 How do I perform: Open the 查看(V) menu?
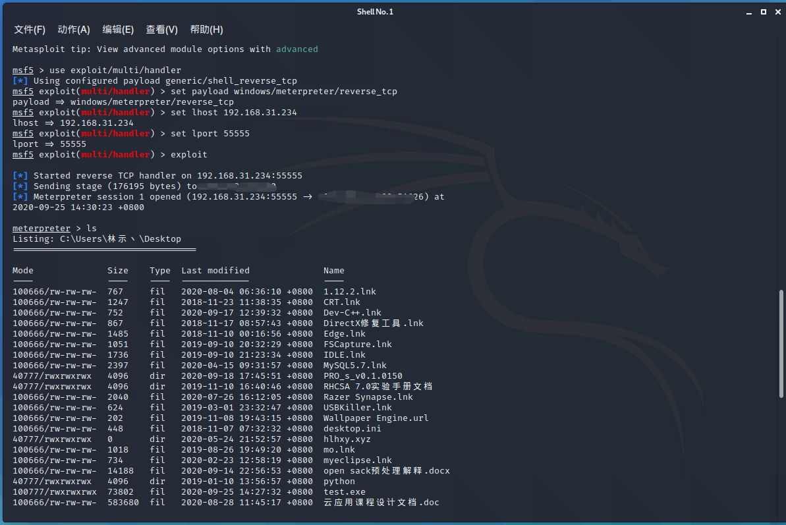click(161, 30)
